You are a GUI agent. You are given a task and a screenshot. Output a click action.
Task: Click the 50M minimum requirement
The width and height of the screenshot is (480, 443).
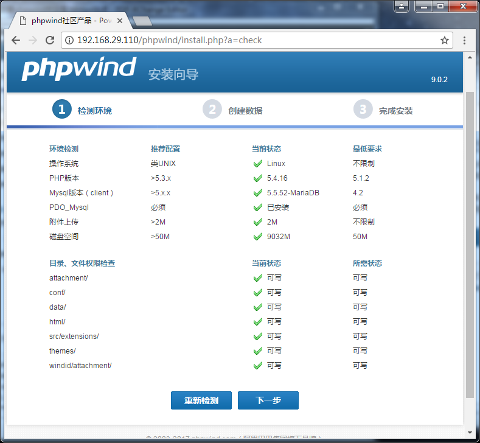[360, 237]
